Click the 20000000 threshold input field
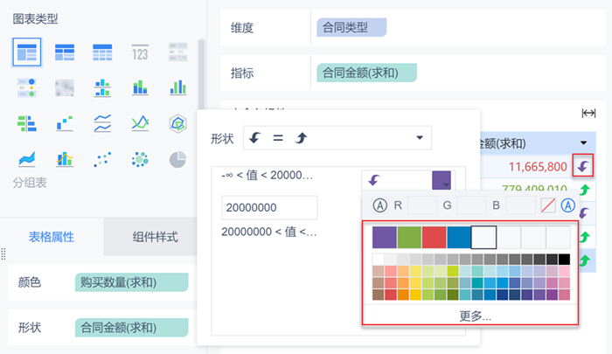612x354 pixels. click(269, 208)
